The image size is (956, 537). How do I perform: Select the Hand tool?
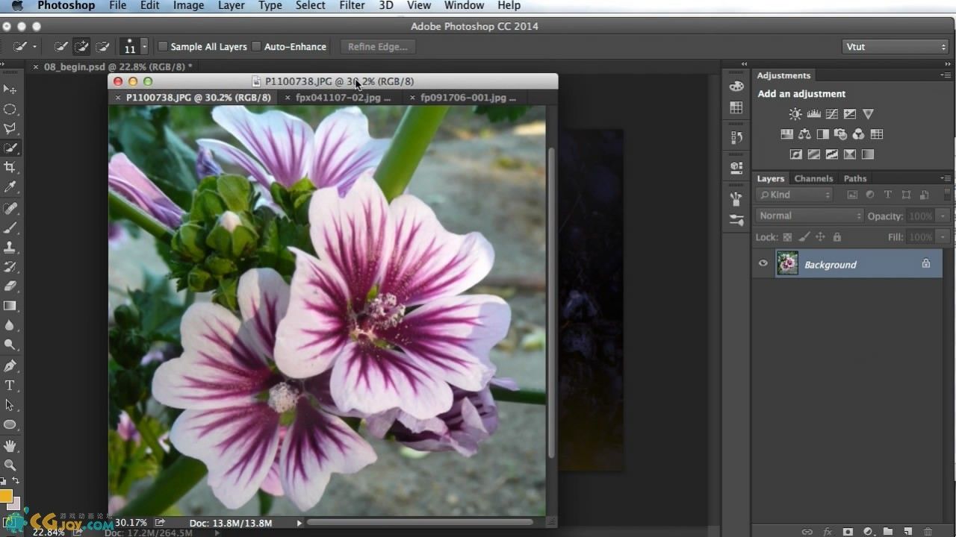tap(10, 446)
